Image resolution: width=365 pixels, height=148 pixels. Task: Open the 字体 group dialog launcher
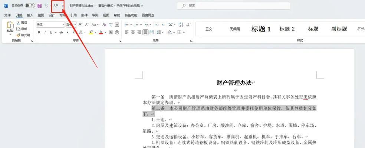[120, 41]
